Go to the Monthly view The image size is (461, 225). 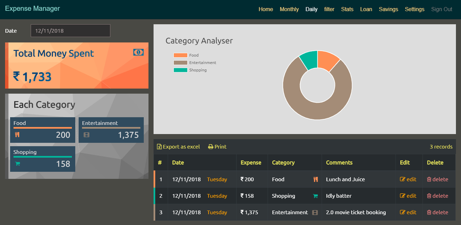coord(289,9)
